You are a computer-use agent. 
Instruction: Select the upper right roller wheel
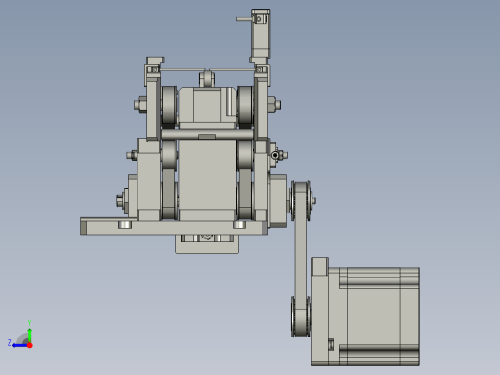245,106
